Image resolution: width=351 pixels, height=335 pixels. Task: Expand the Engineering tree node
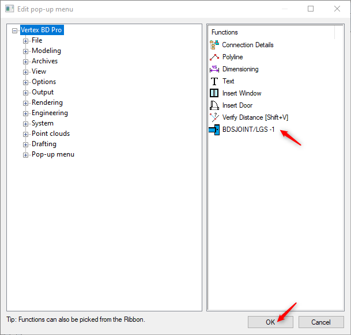(25, 113)
